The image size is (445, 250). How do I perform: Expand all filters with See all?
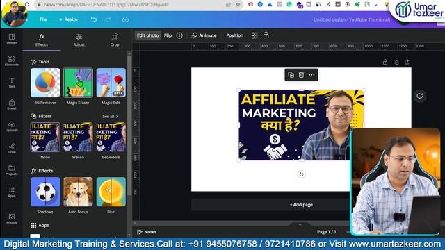click(x=110, y=116)
